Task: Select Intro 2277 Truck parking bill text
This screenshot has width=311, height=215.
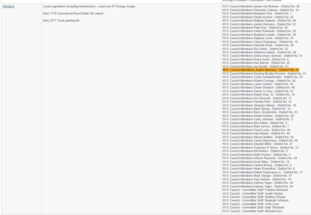Action: (61, 21)
